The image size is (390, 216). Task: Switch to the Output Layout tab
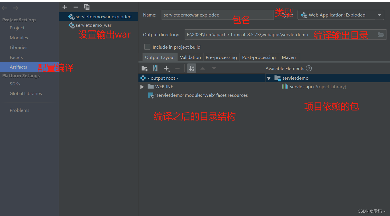point(160,57)
